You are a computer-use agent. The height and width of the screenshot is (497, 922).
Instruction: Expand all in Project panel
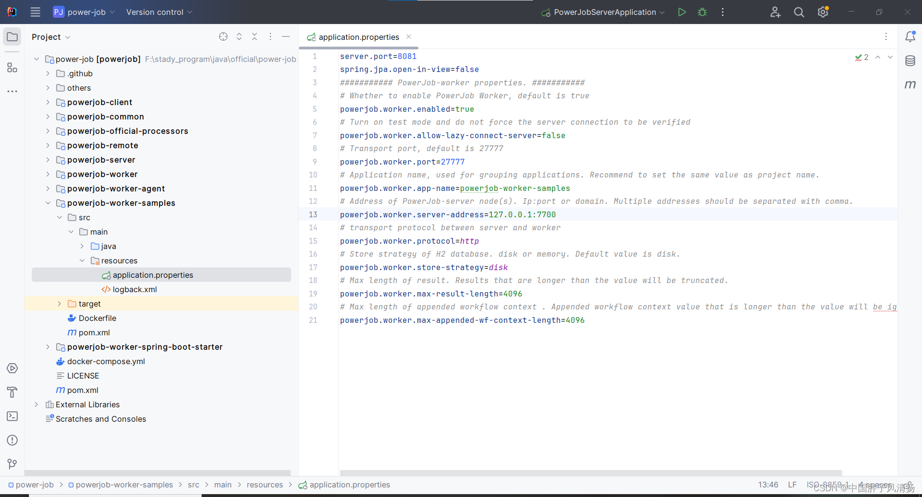pos(239,36)
